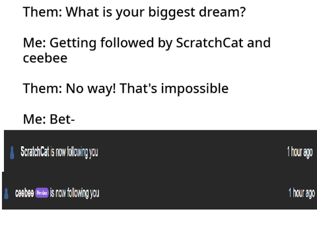317x238 pixels.
Task: Click the 'What is your biggest dream?' line
Action: [134, 13]
